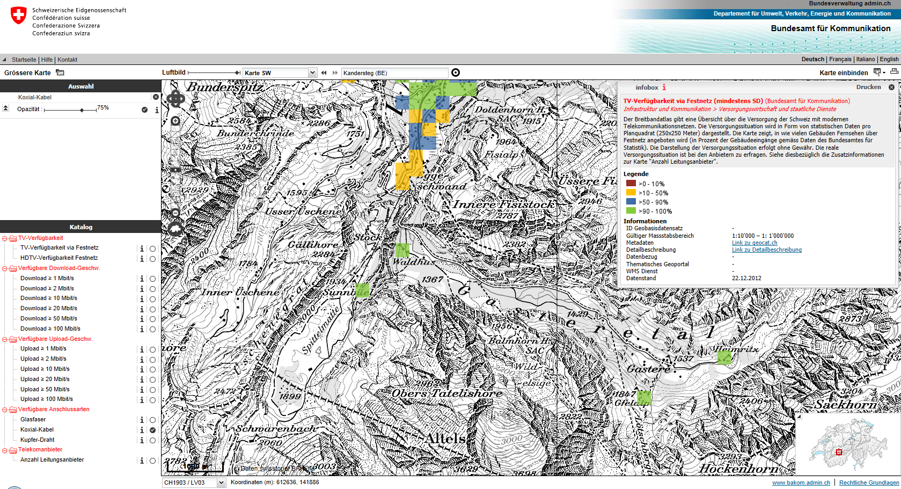Click the map pan navigation control
This screenshot has height=489, width=901.
coord(175,98)
